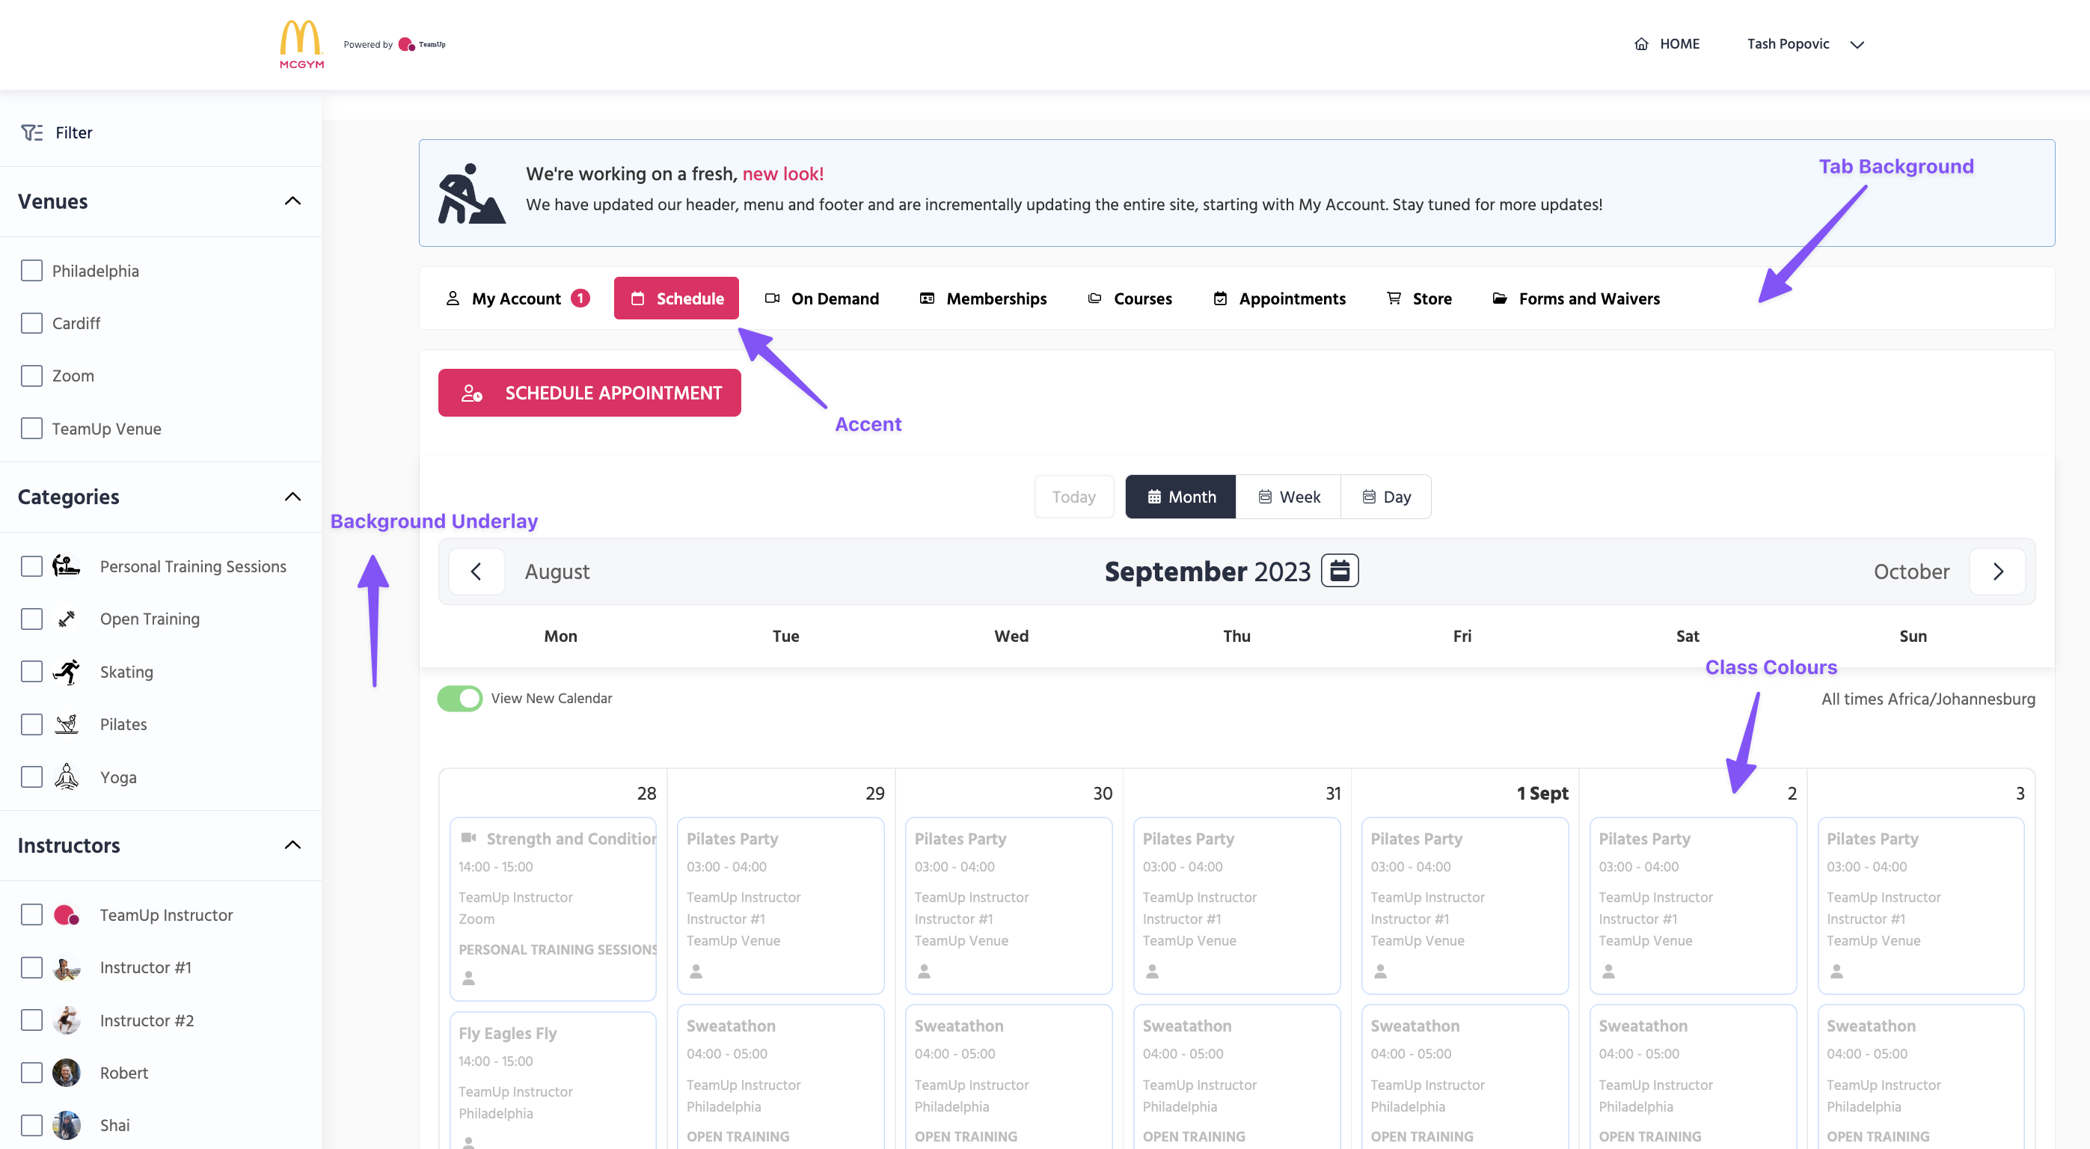Viewport: 2090px width, 1149px height.
Task: Click the Instructor #2 avatar
Action: tap(67, 1020)
